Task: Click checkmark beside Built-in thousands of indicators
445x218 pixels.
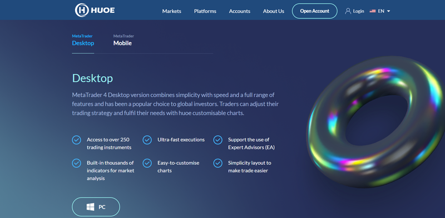Action: coord(76,163)
